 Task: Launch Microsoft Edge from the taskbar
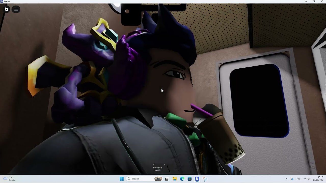click(x=182, y=179)
